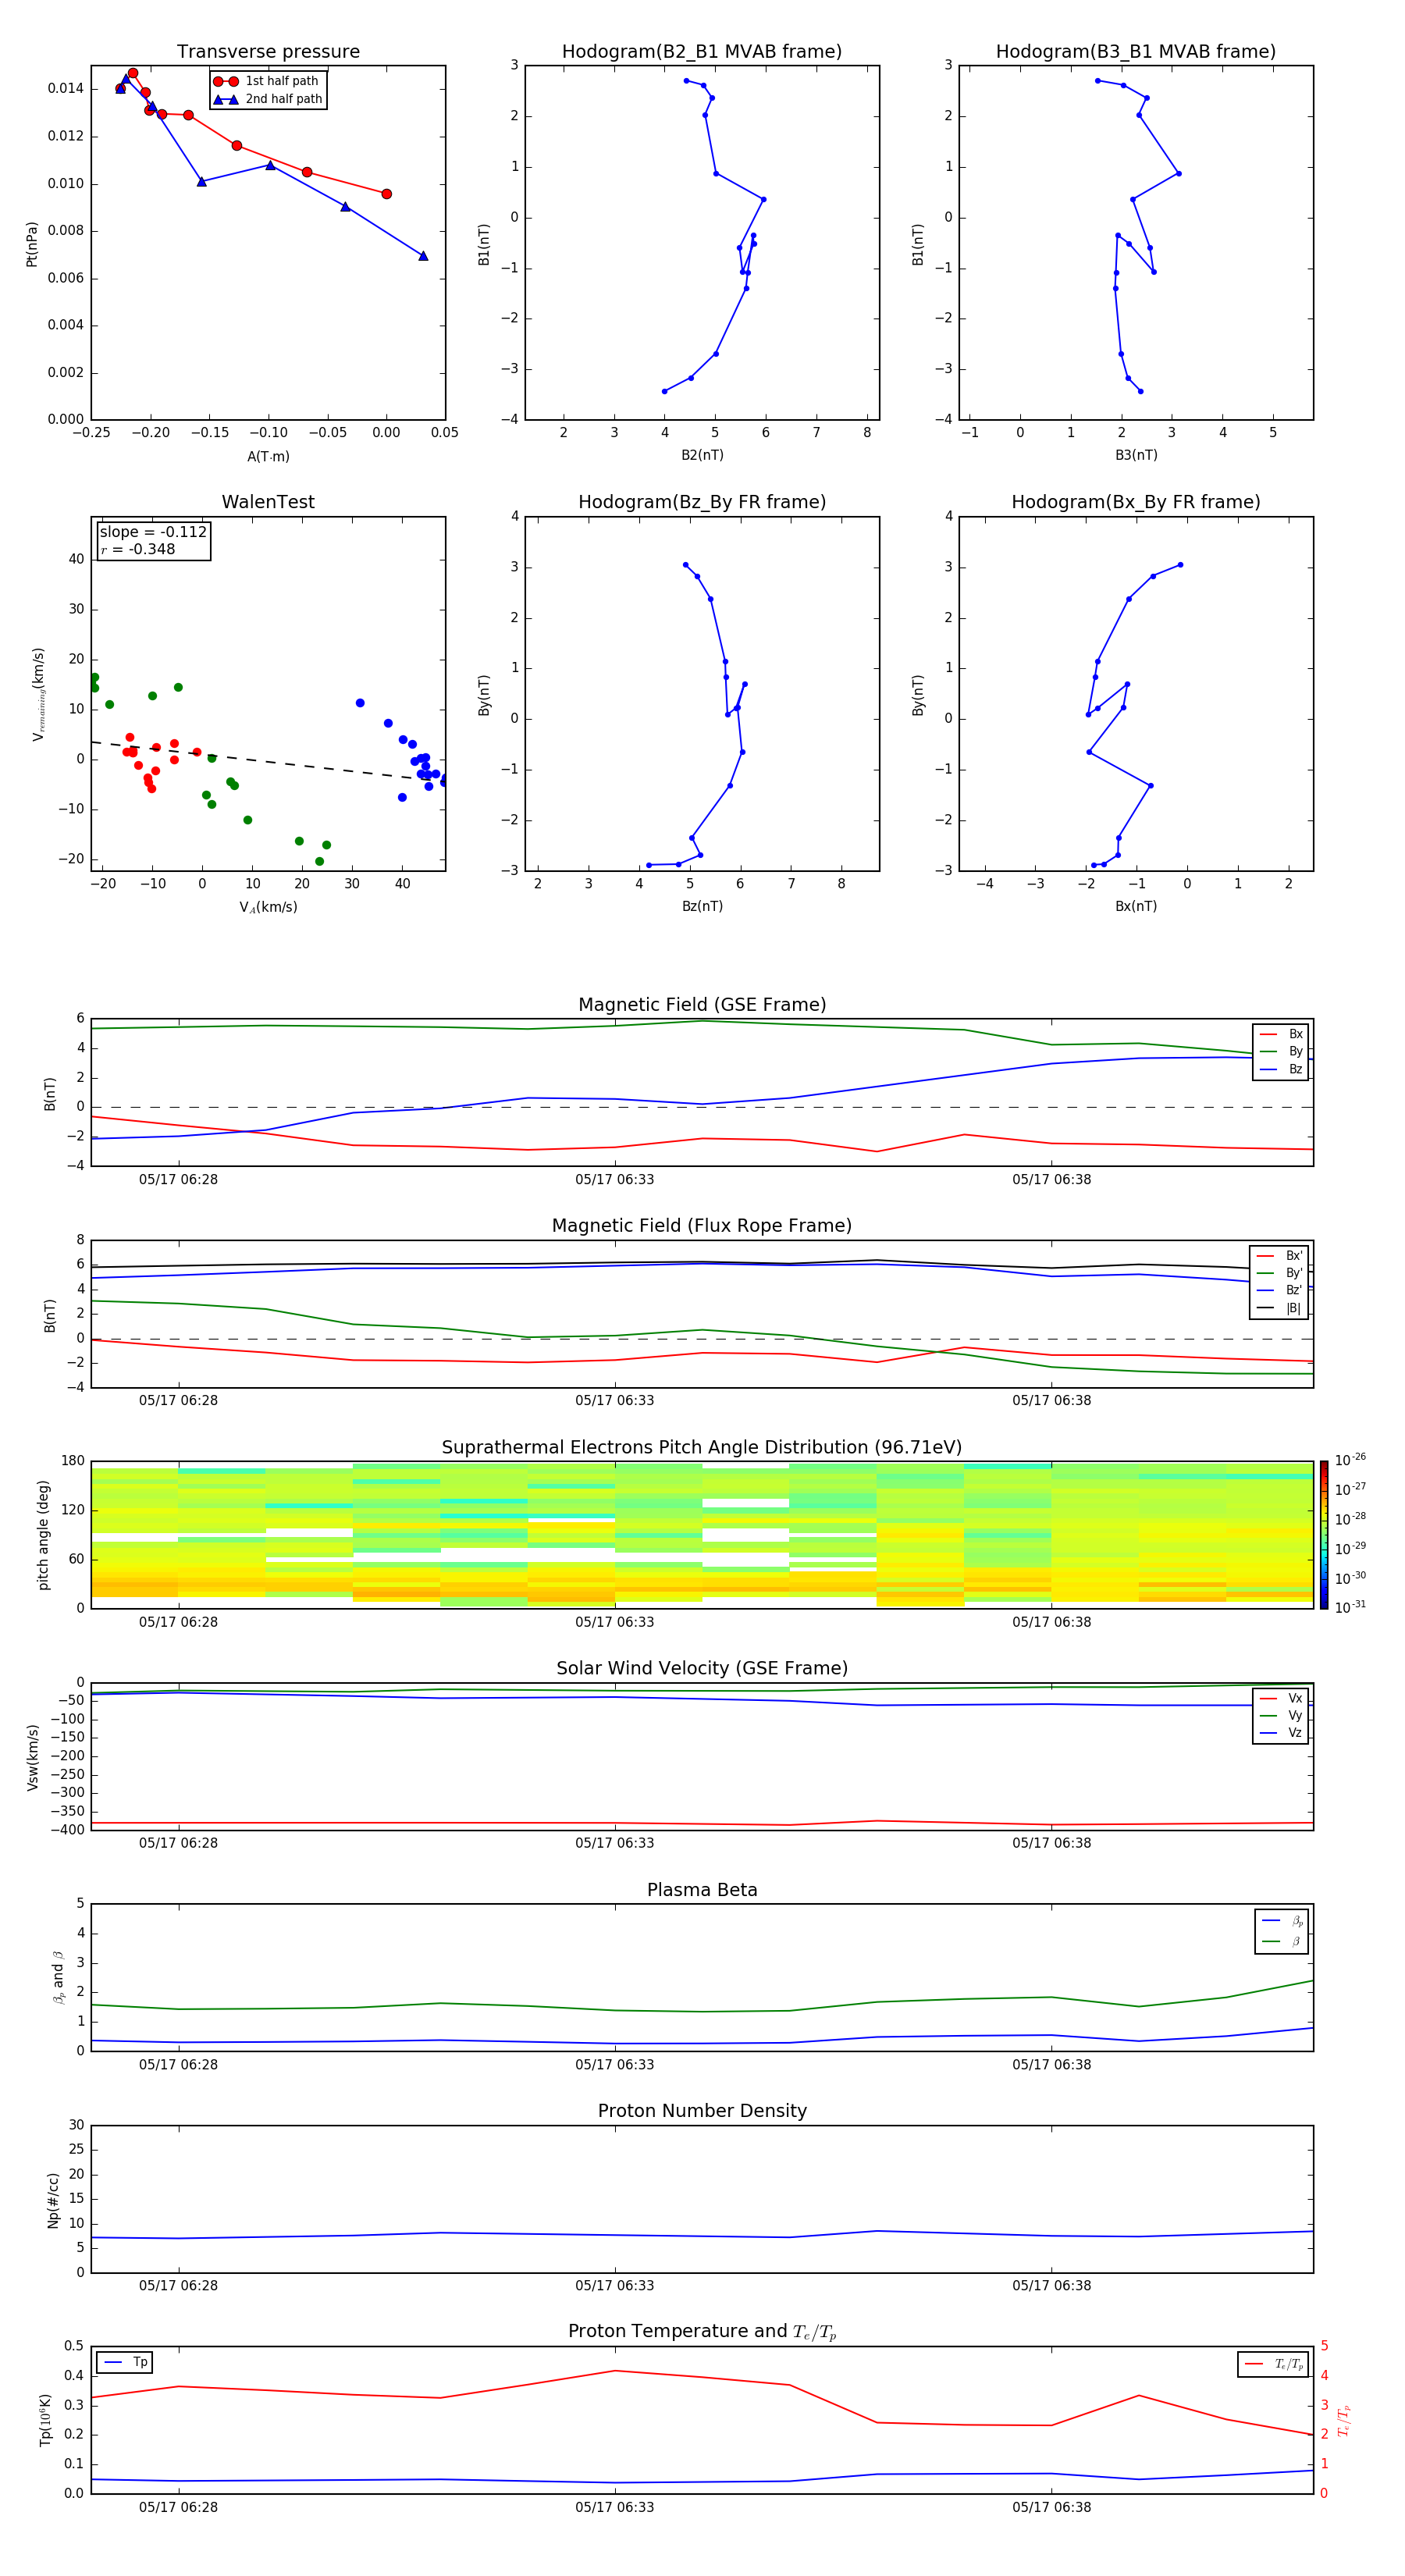Viewport: 1405px width, 2576px height.
Task: Click '05/17 06:38' tick under Proton Number Density
Action: pyautogui.click(x=1051, y=2286)
